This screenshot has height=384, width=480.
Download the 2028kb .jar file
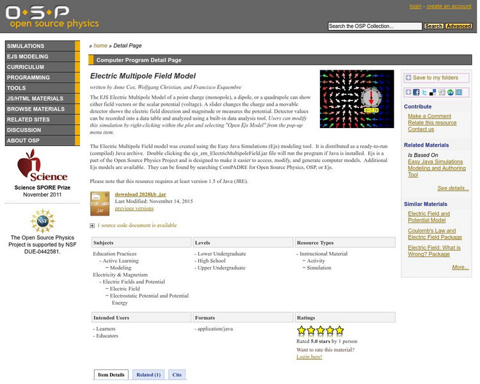pyautogui.click(x=141, y=194)
